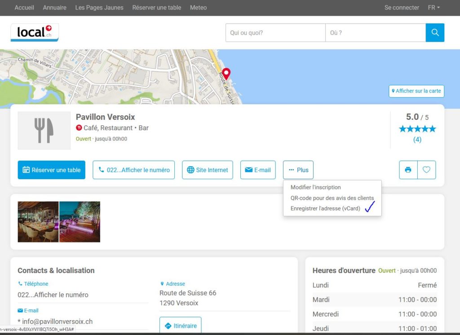This screenshot has height=335, width=460.
Task: Click the Mardi opening hours row
Action: (375, 300)
